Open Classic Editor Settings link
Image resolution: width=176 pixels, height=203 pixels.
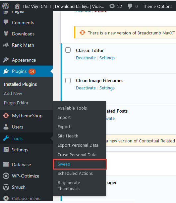pyautogui.click(x=107, y=58)
